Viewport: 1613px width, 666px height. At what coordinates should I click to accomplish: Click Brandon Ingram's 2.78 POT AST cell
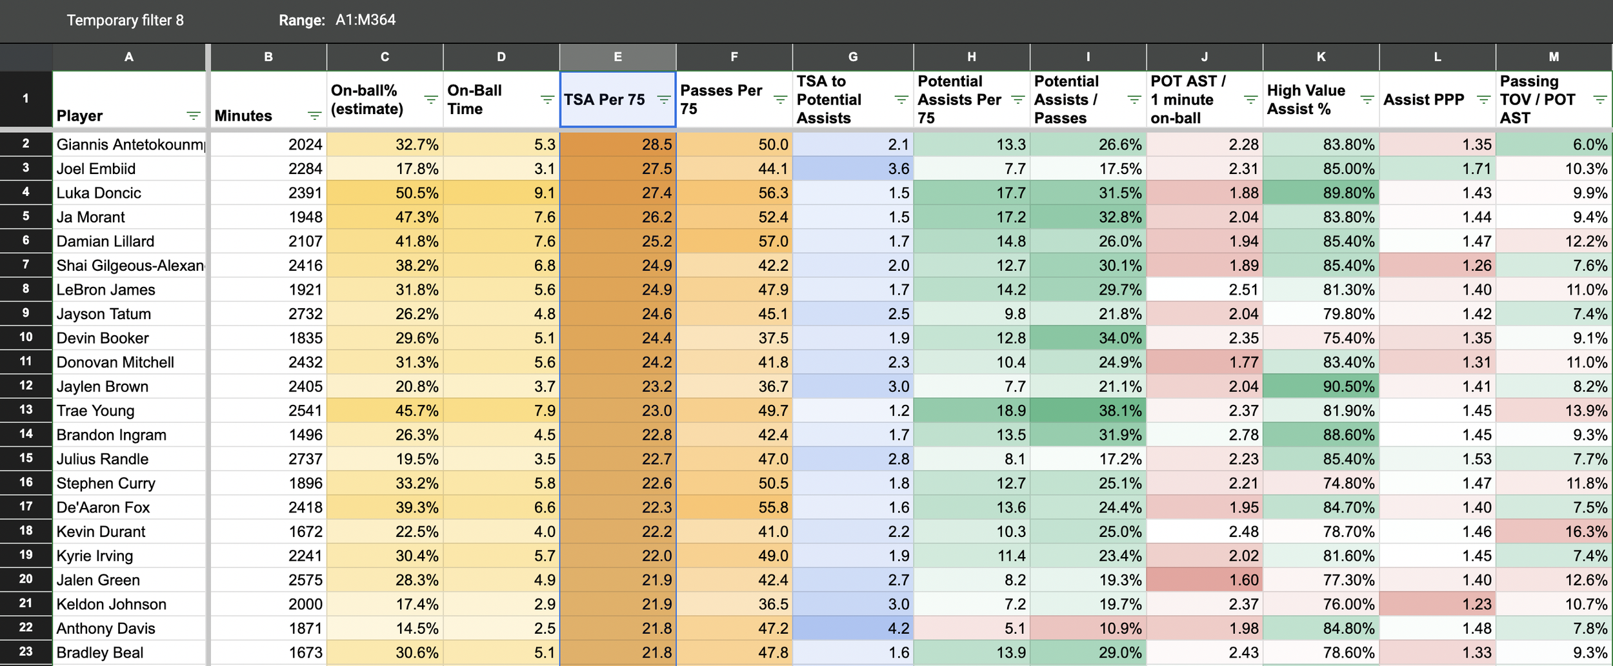pos(1205,435)
